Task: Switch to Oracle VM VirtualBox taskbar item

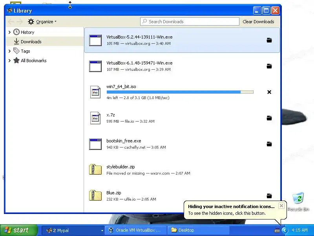Action: (136, 230)
